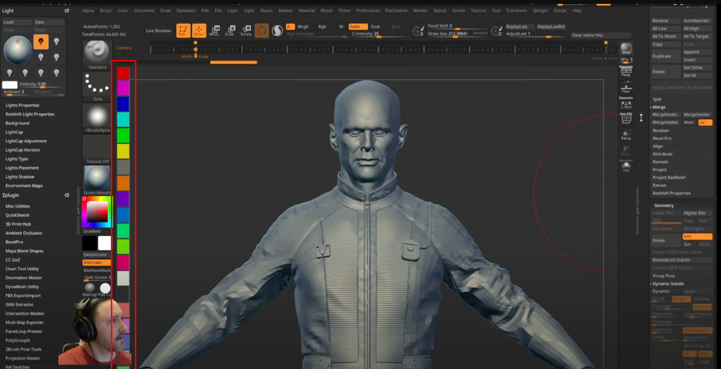Screen dimensions: 721x369
Task: Expand Environment Maps section
Action: [x=24, y=186]
